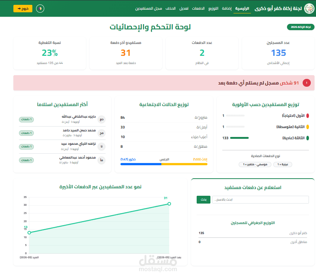
Task: Click the كفر أبو ذكرى region row
Action: [253, 233]
